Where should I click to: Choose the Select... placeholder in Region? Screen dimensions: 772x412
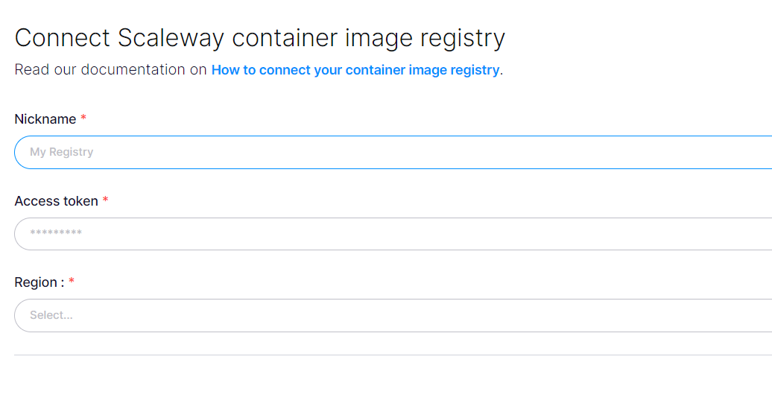51,315
